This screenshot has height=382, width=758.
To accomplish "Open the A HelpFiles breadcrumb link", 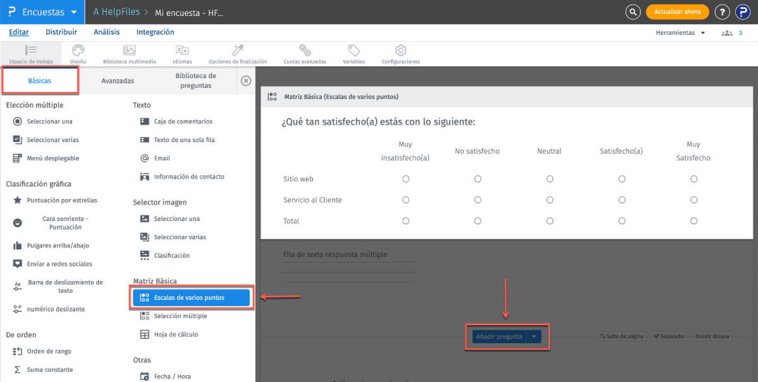I will [x=116, y=11].
